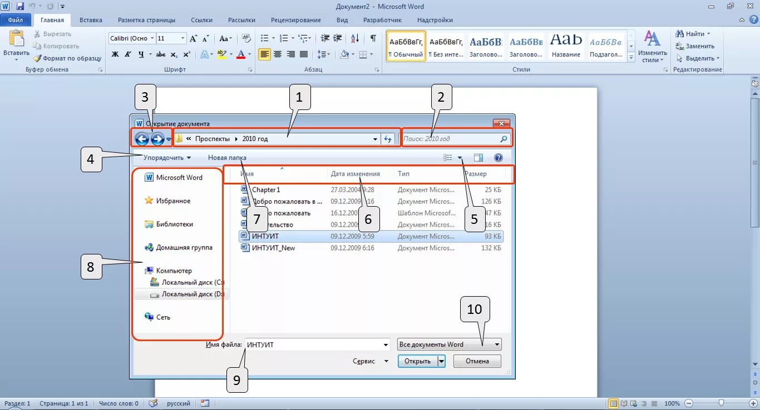Toggle Align Right paragraph alignment
Screen dimensions: 760x410
(290, 54)
